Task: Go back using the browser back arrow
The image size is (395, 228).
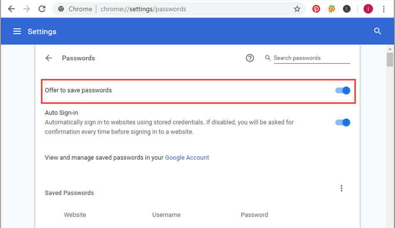Action: (x=12, y=9)
